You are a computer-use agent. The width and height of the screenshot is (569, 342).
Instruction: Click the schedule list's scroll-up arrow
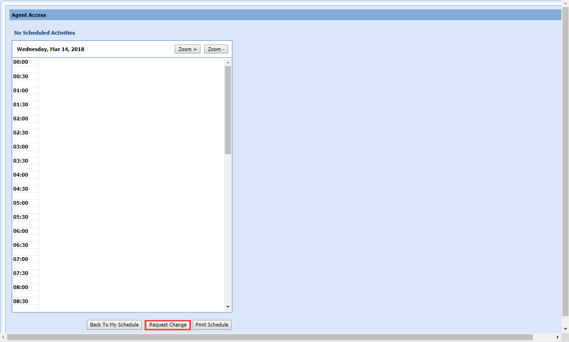pos(228,62)
